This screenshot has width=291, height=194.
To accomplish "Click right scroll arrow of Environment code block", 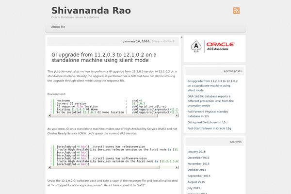I will (x=177, y=115).
